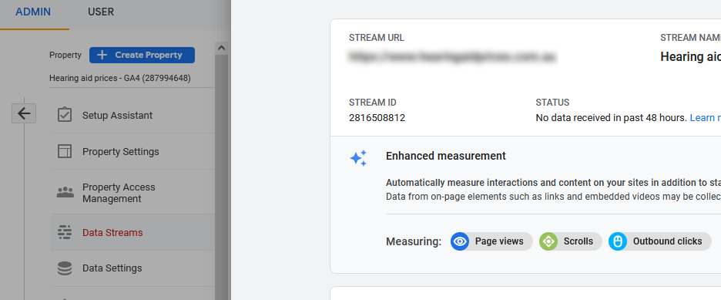
Task: Click the Property label
Action: (65, 56)
